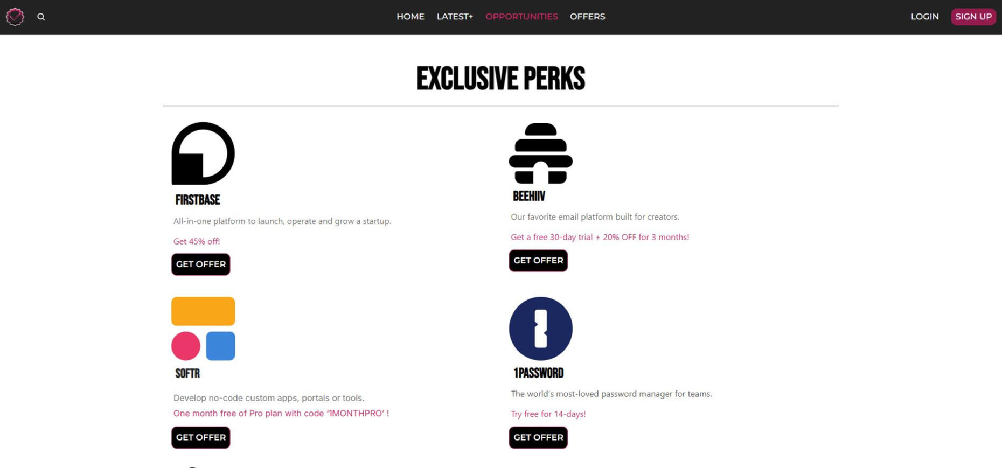
Task: Go to the Opportunities page
Action: click(521, 17)
